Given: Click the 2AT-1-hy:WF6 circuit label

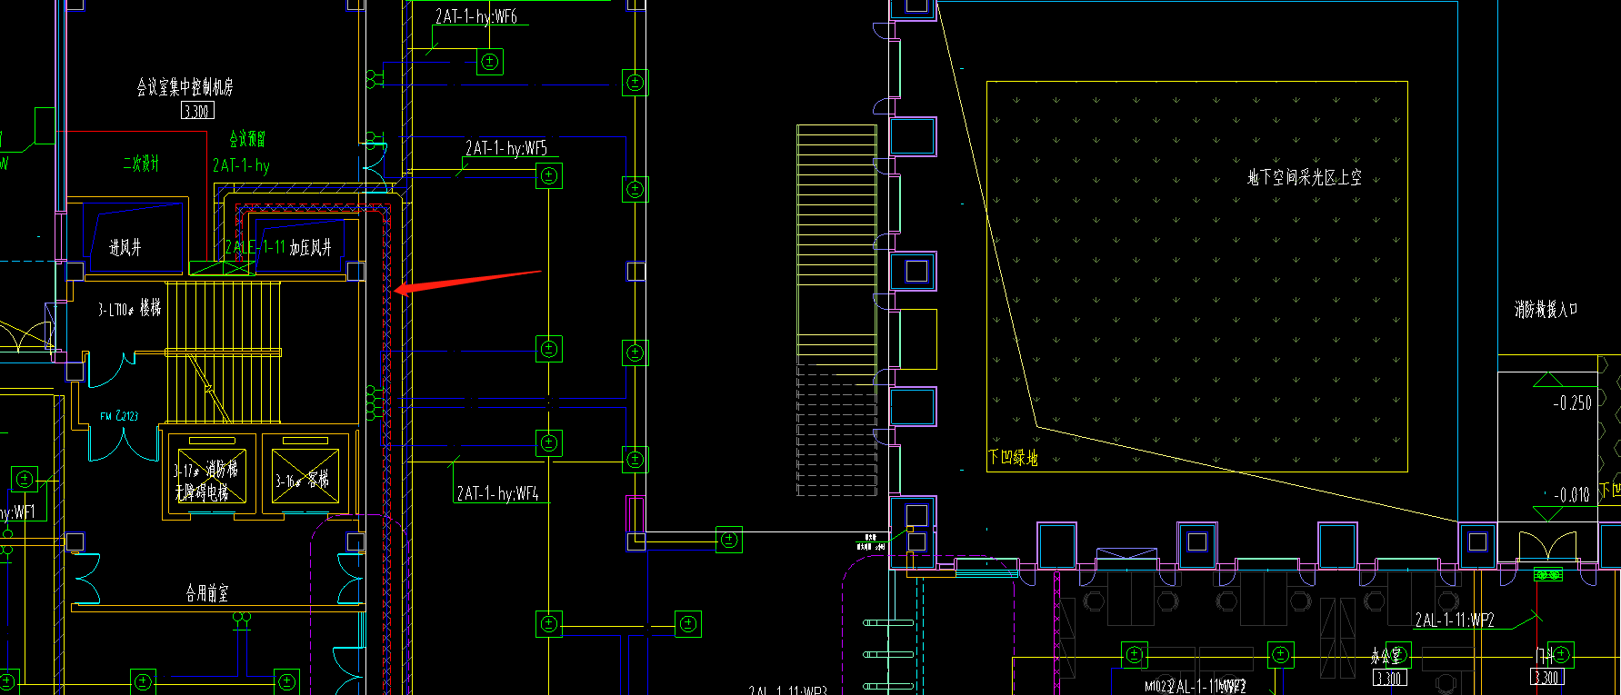Looking at the screenshot, I should point(476,16).
